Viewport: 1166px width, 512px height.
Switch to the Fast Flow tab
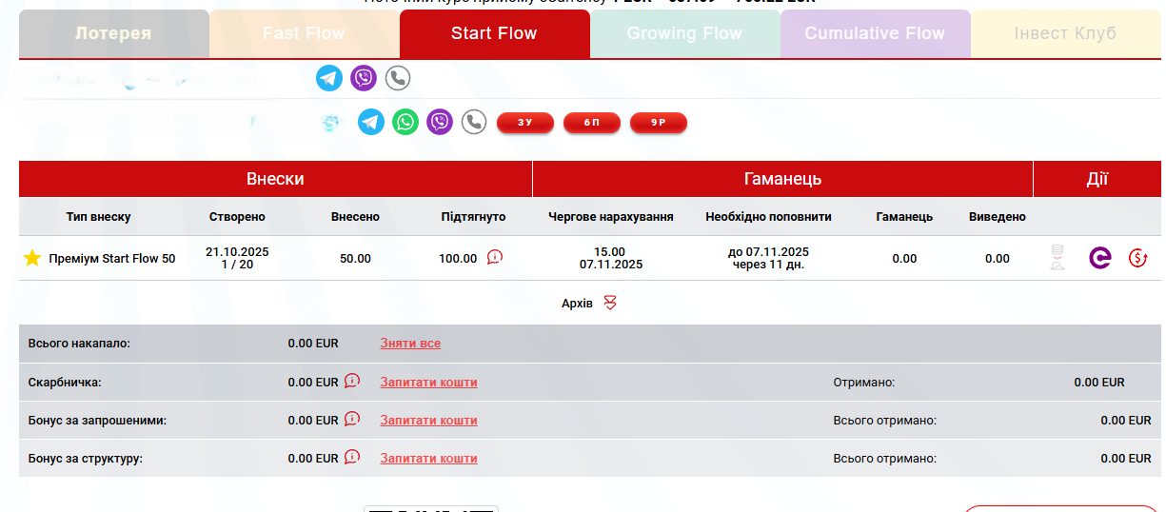(305, 33)
